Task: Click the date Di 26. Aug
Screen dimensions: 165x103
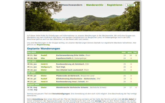Action: [x=32, y=87]
